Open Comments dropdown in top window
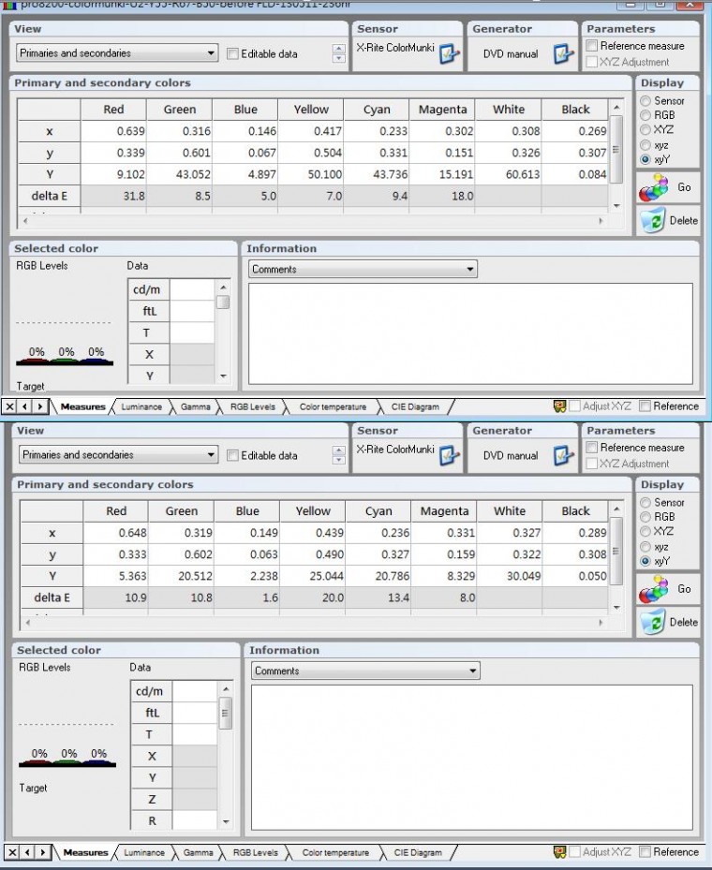 [x=363, y=269]
